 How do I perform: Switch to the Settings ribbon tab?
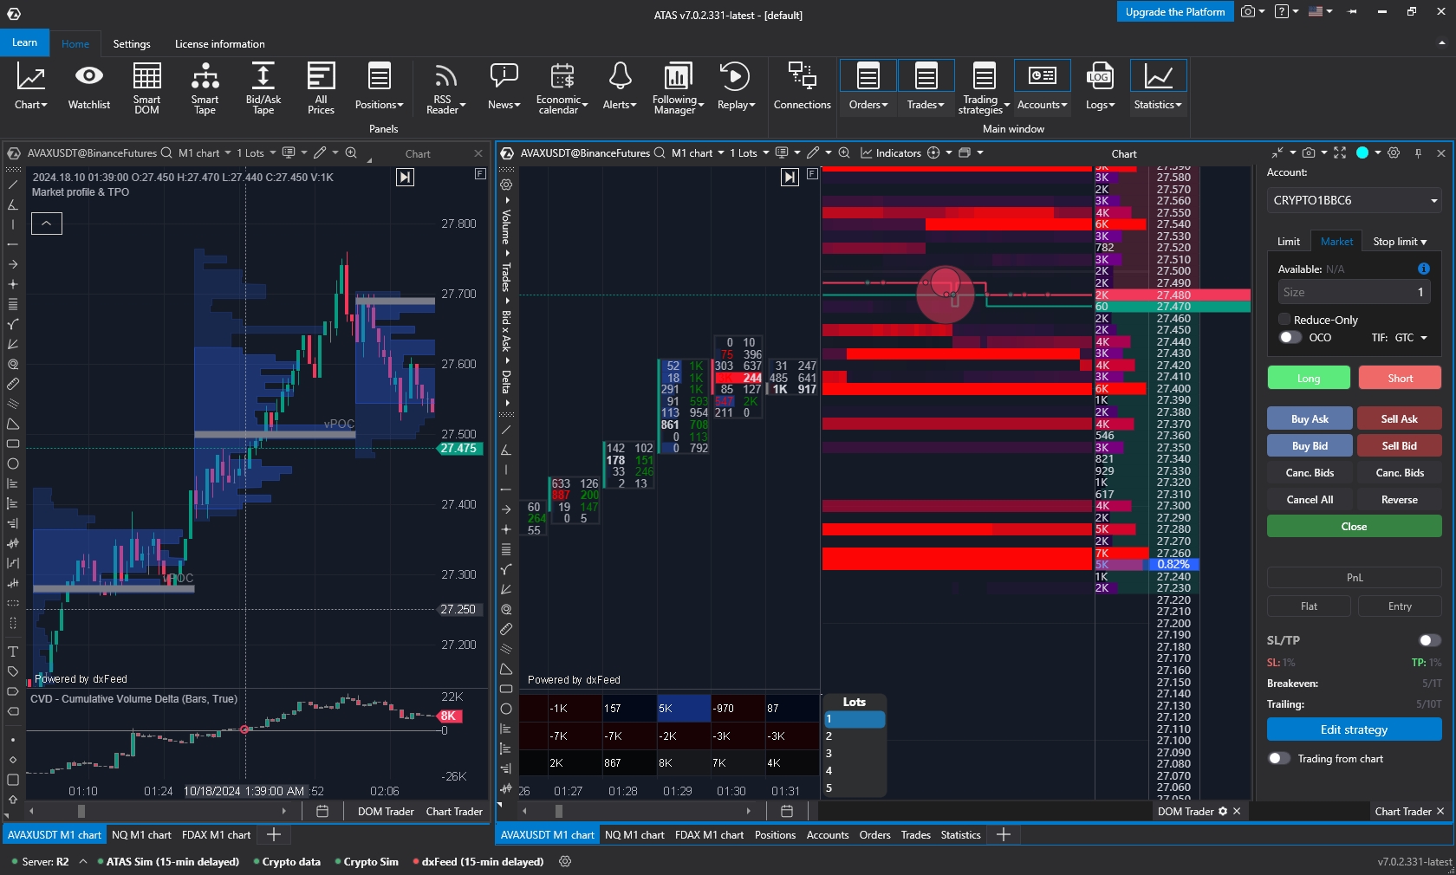coord(132,44)
